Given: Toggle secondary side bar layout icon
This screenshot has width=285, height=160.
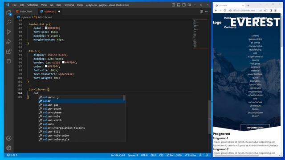Looking at the screenshot, I should tap(184, 5).
